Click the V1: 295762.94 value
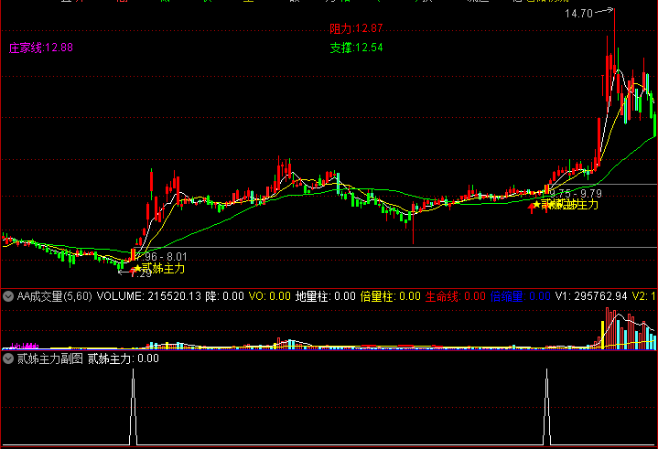Viewport: 658px width, 449px height. click(x=591, y=296)
